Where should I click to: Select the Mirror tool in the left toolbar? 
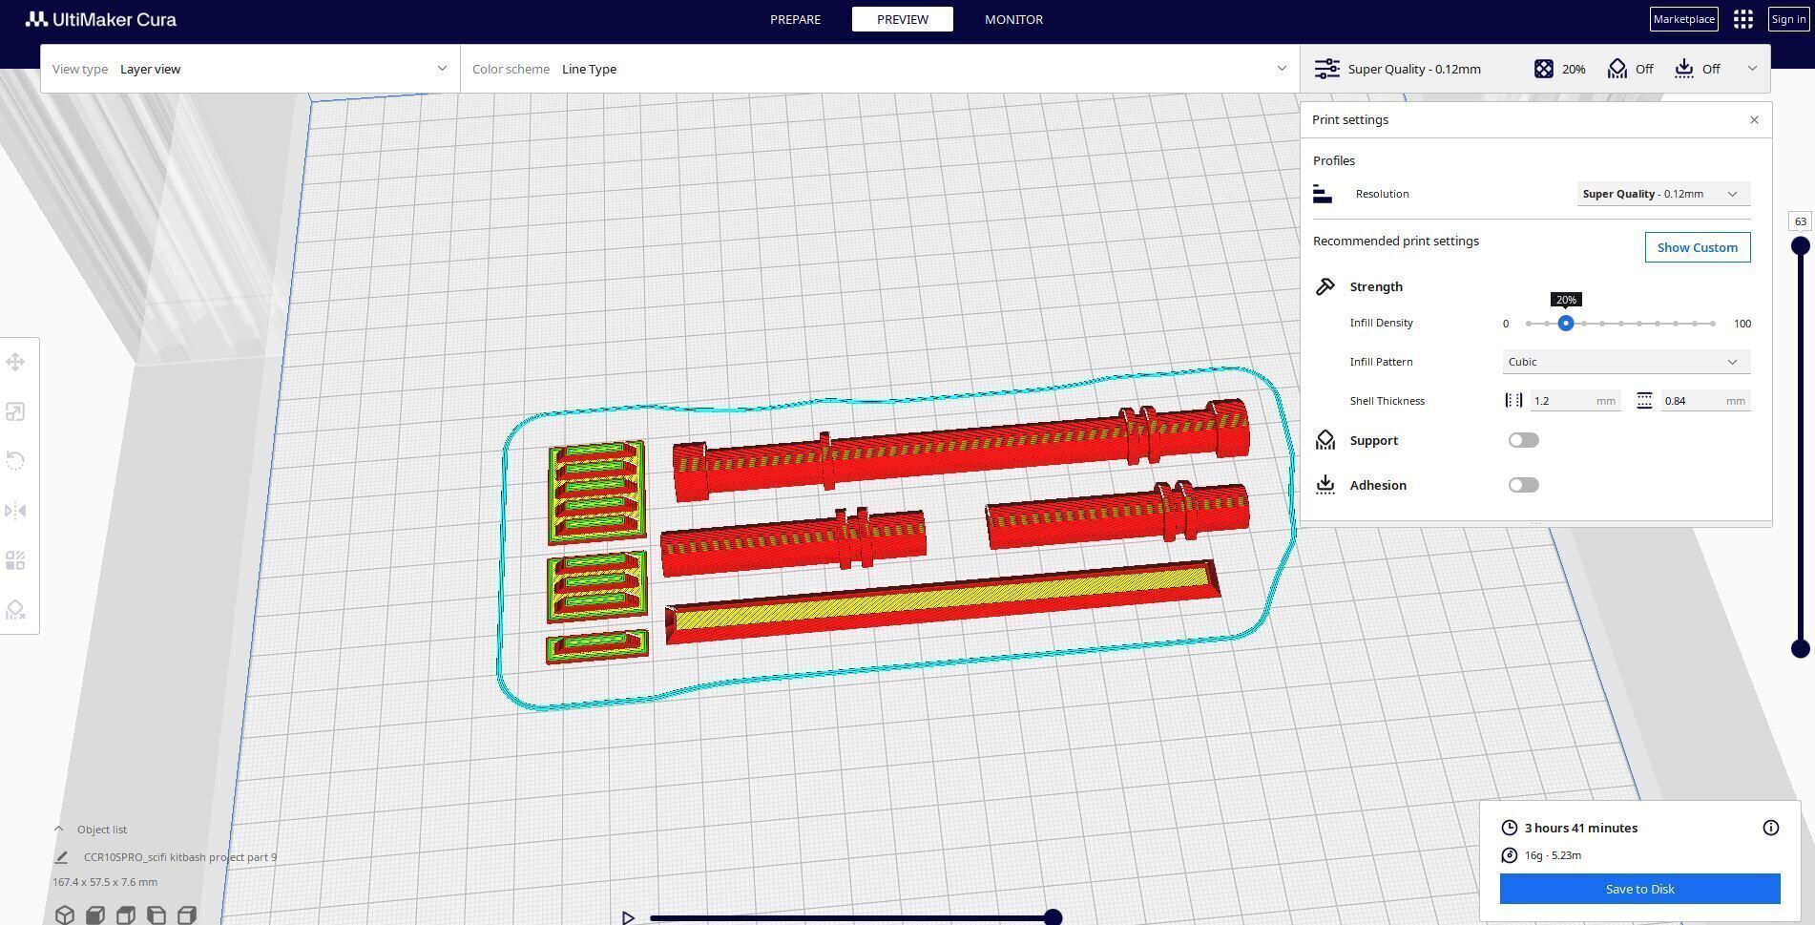[x=15, y=511]
